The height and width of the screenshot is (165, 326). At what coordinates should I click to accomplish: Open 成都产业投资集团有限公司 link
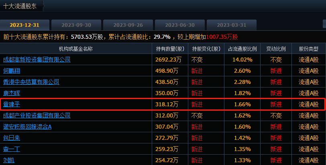point(37,115)
